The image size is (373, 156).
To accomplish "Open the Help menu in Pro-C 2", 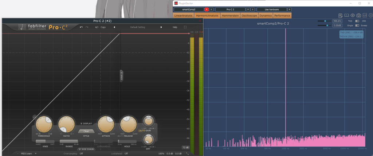I will tap(175, 27).
